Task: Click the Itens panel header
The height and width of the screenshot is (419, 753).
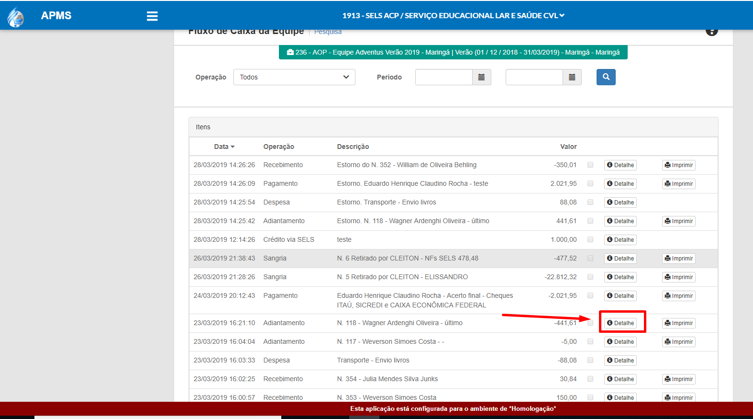Action: 453,127
